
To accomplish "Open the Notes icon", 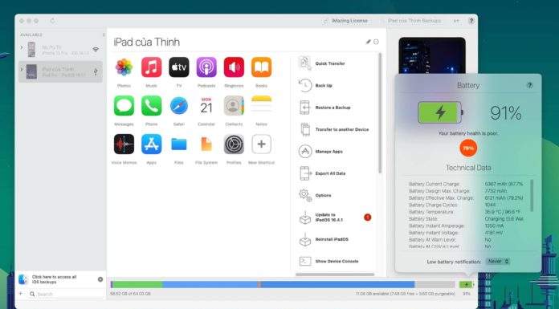I will click(x=261, y=105).
